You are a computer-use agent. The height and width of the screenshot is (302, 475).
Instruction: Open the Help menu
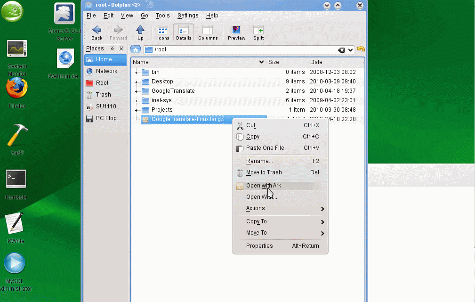pyautogui.click(x=212, y=16)
